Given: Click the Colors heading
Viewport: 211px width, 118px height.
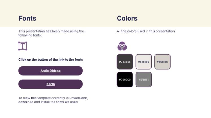Looking at the screenshot, I should point(127,18).
